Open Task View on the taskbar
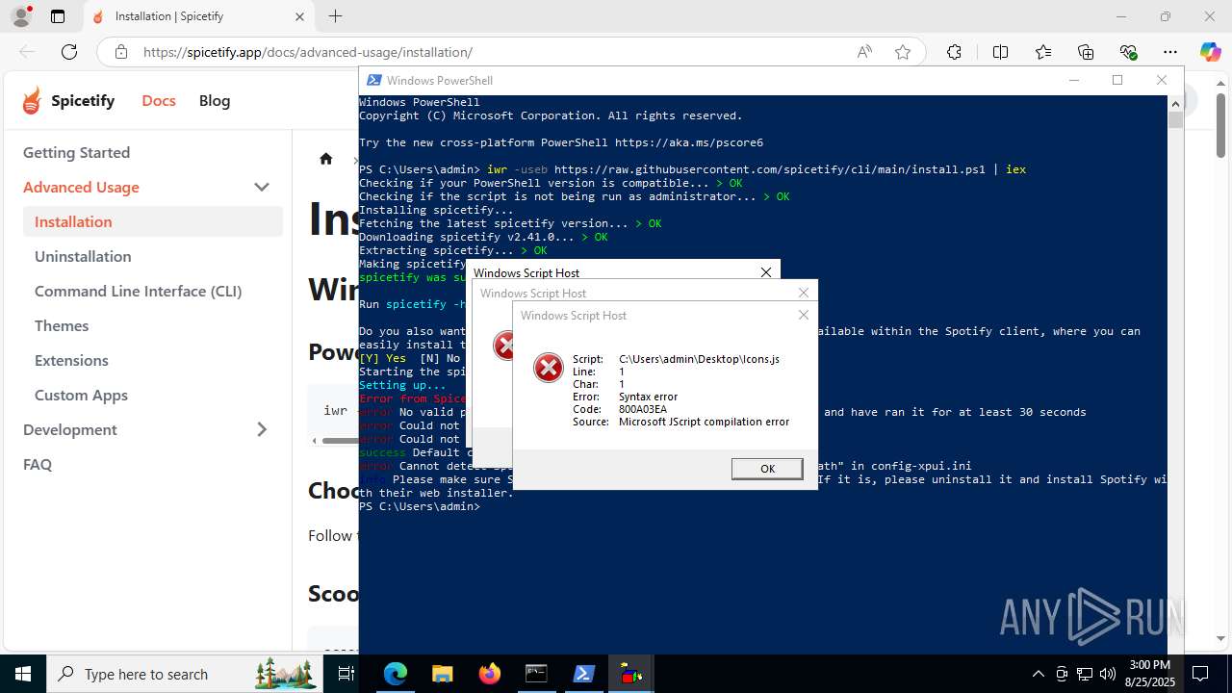 pyautogui.click(x=347, y=674)
